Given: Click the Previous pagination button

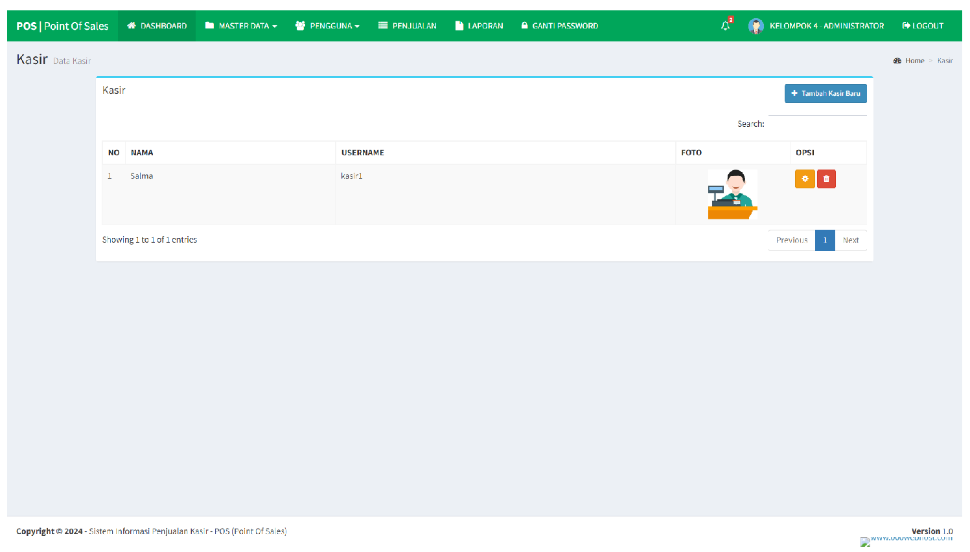Looking at the screenshot, I should [791, 240].
